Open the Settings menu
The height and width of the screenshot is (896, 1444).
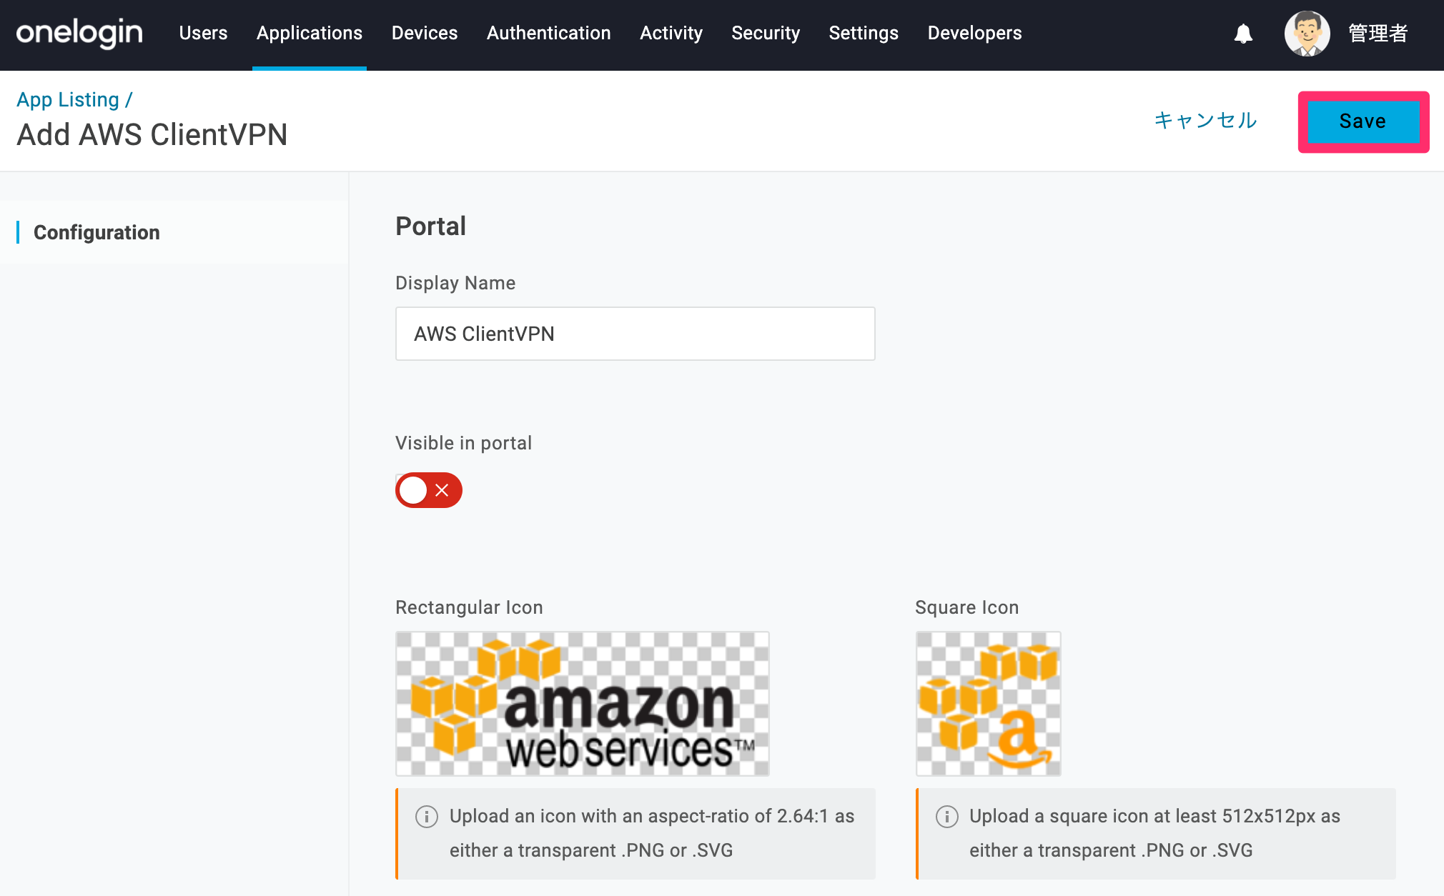(864, 33)
